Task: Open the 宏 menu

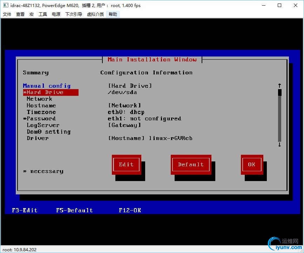Action: pyautogui.click(x=32, y=14)
